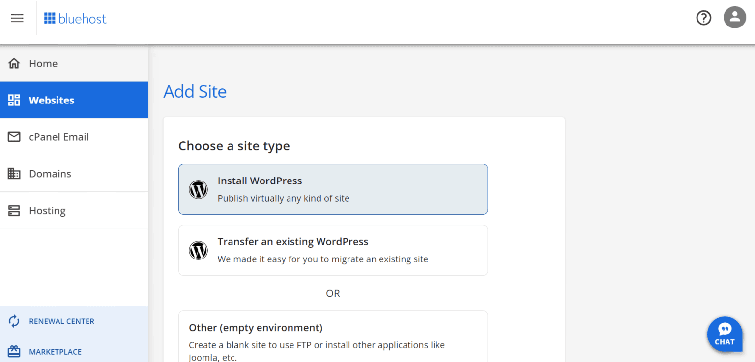Click the Home house icon
The height and width of the screenshot is (362, 755).
coord(14,64)
